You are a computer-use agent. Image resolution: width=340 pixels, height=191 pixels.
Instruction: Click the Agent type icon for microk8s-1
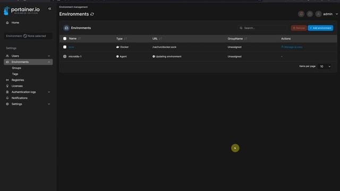click(117, 57)
